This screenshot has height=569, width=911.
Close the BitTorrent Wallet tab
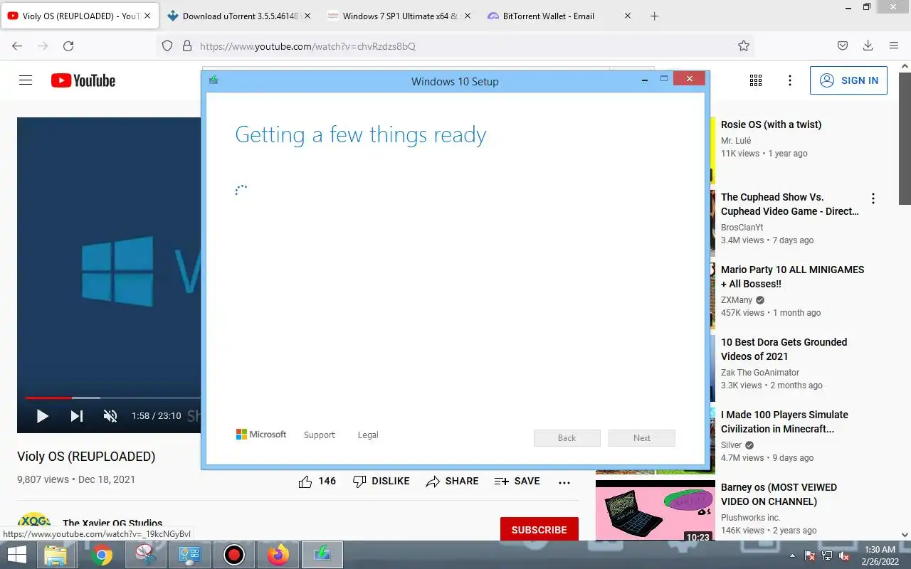click(x=627, y=16)
